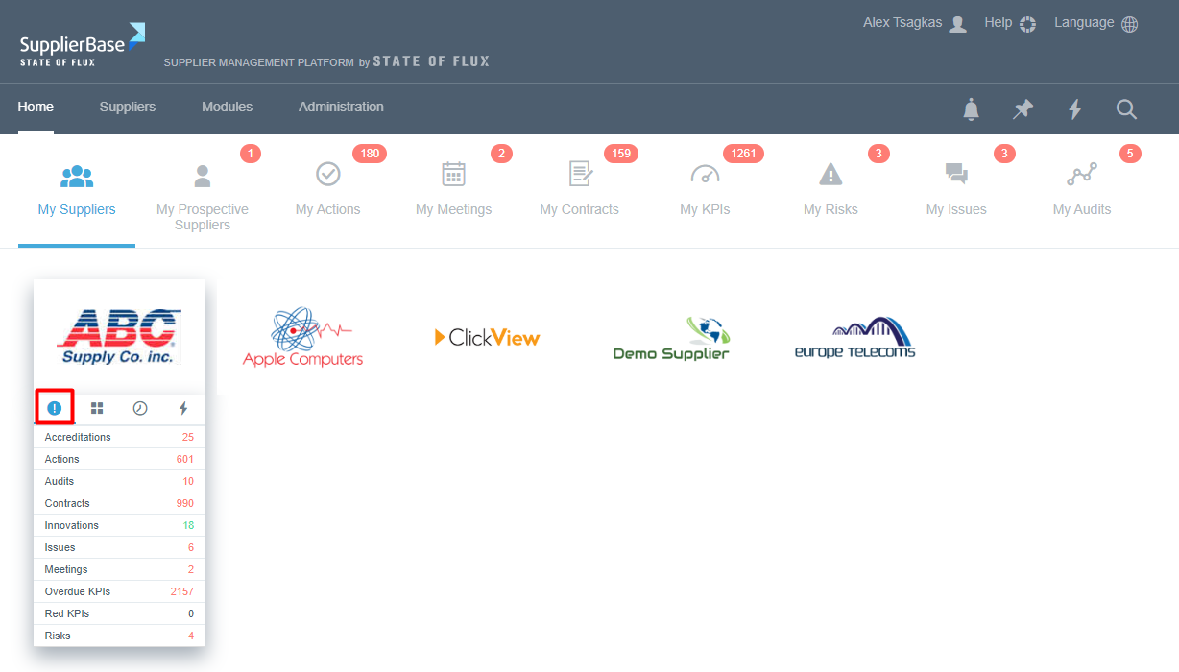The image size is (1179, 672).
Task: Open the Europe Telecoms supplier tile
Action: [x=854, y=338]
